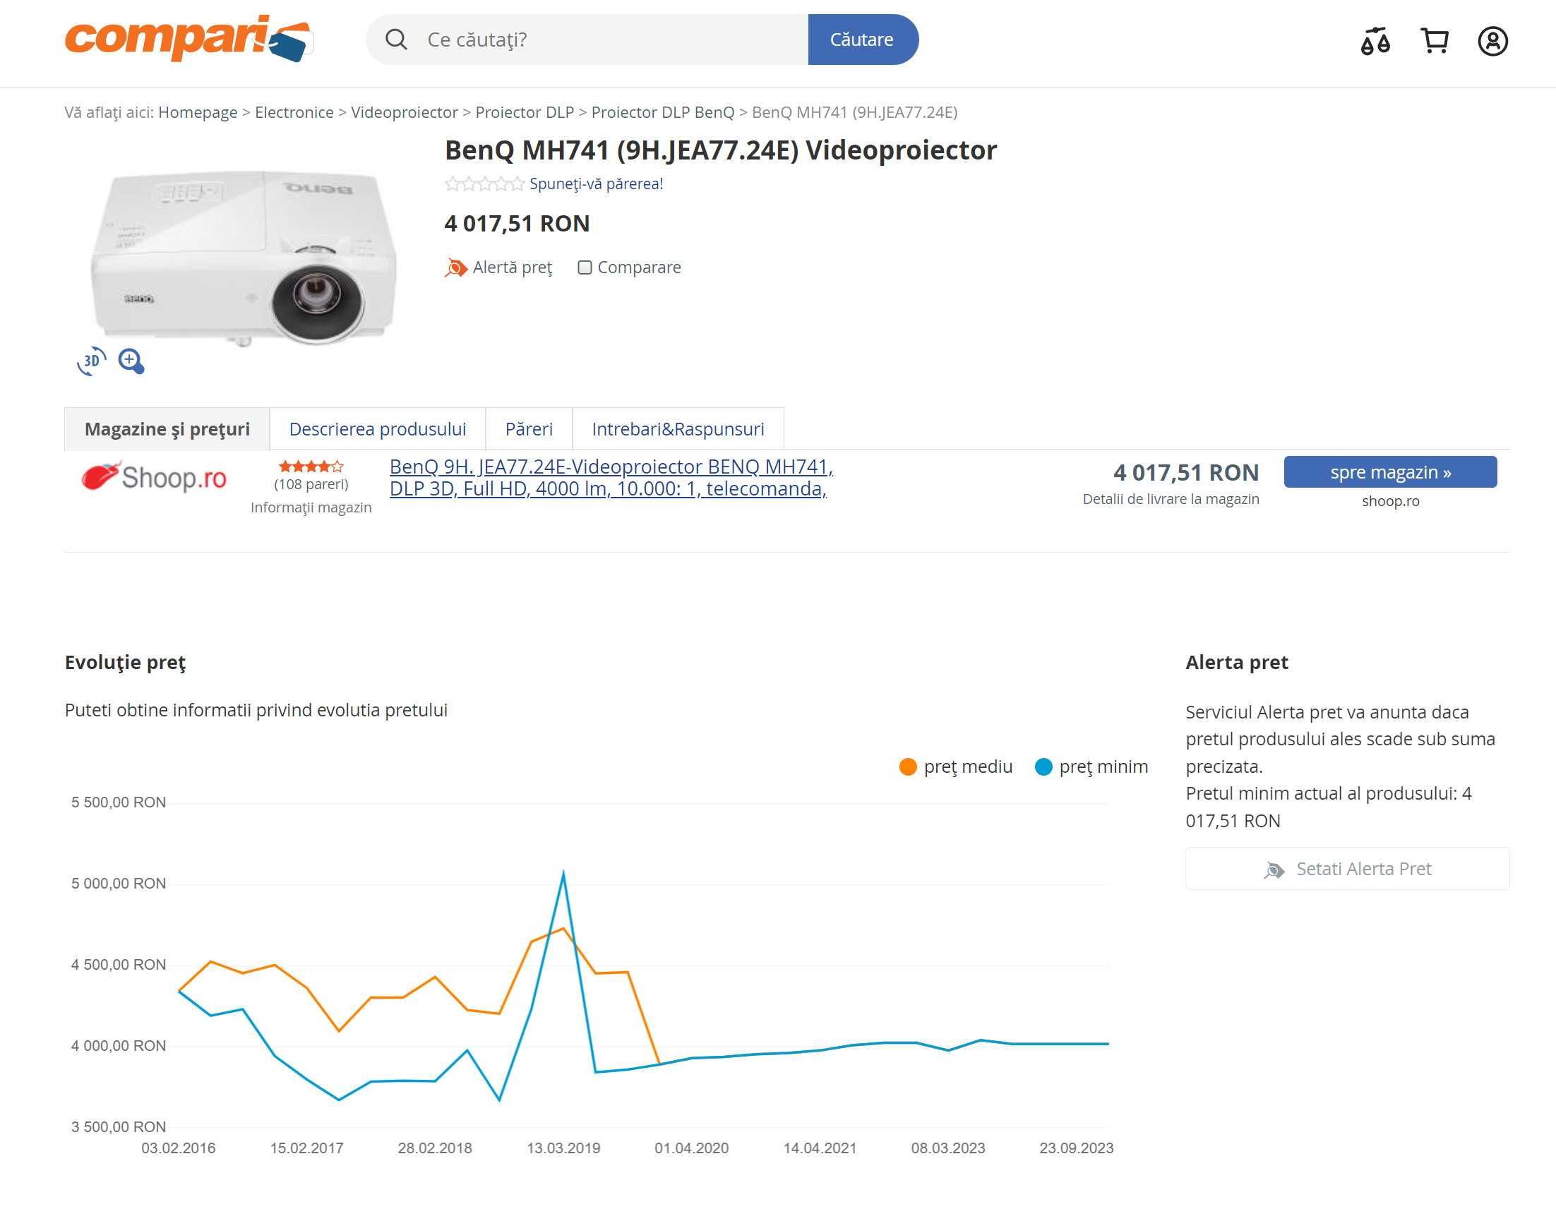Click the price alert tag icon
The height and width of the screenshot is (1209, 1556).
pos(455,268)
